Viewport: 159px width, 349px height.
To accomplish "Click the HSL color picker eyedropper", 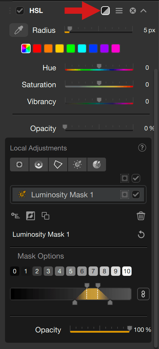I will (19, 30).
